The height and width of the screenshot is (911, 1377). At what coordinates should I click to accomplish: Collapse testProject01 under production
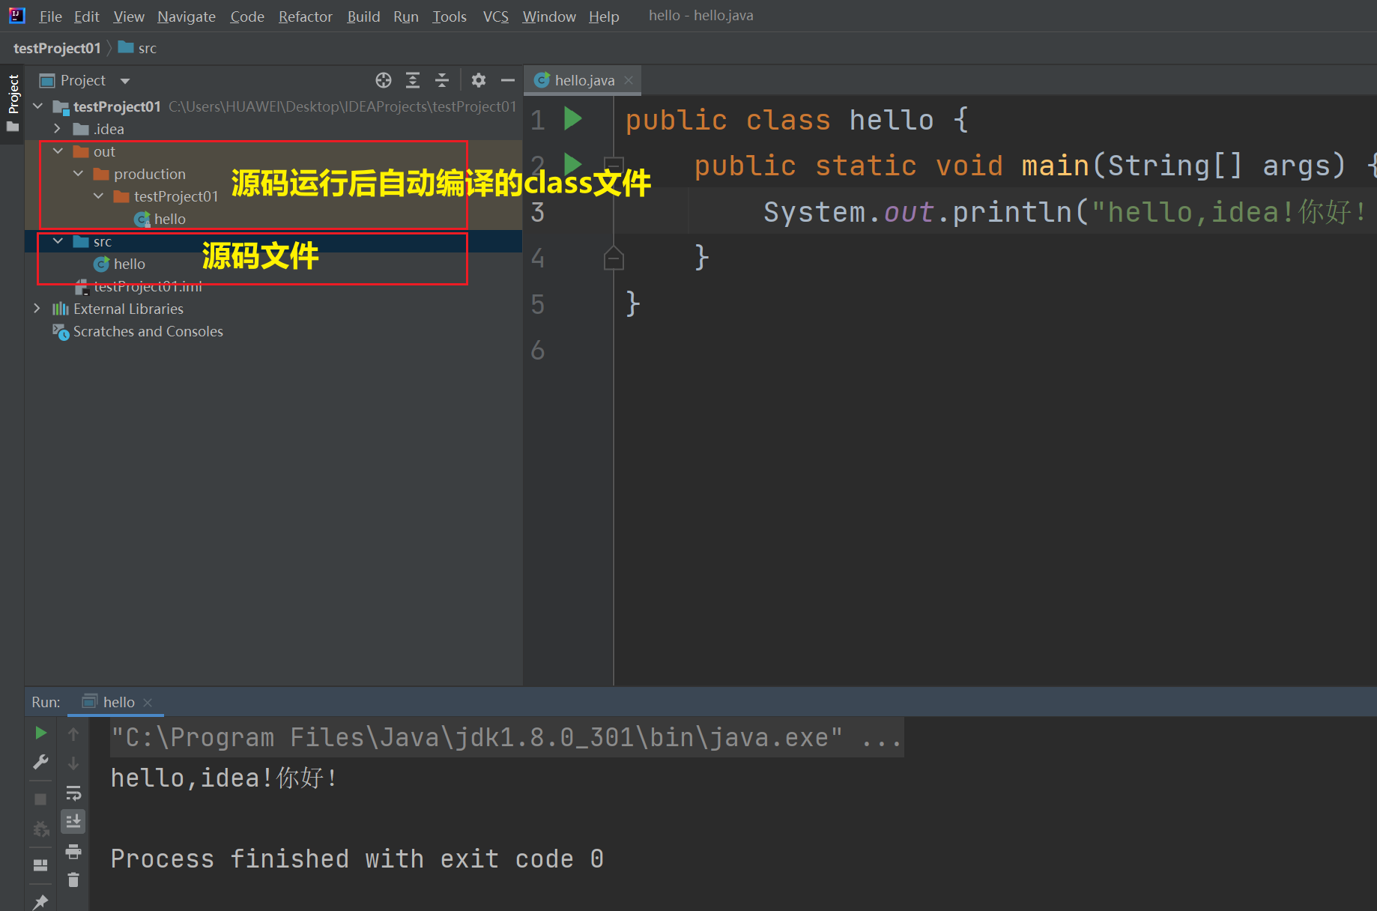98,196
